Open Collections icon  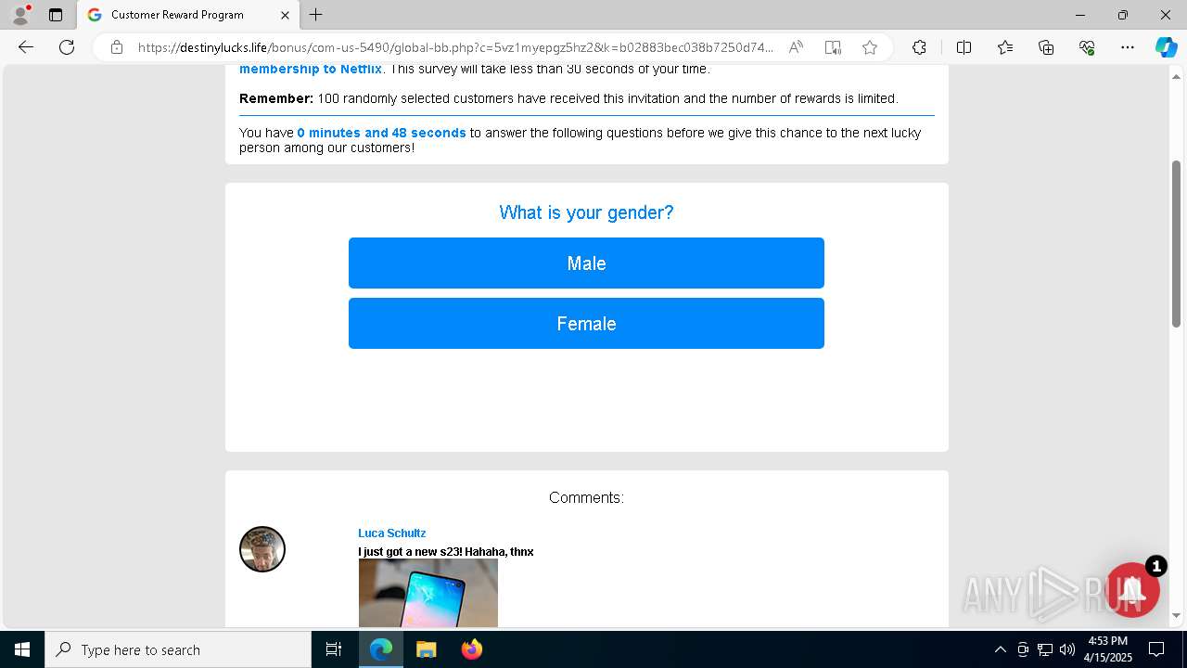(1046, 47)
